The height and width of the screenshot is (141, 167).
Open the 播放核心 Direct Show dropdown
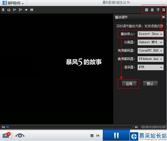click(x=151, y=34)
